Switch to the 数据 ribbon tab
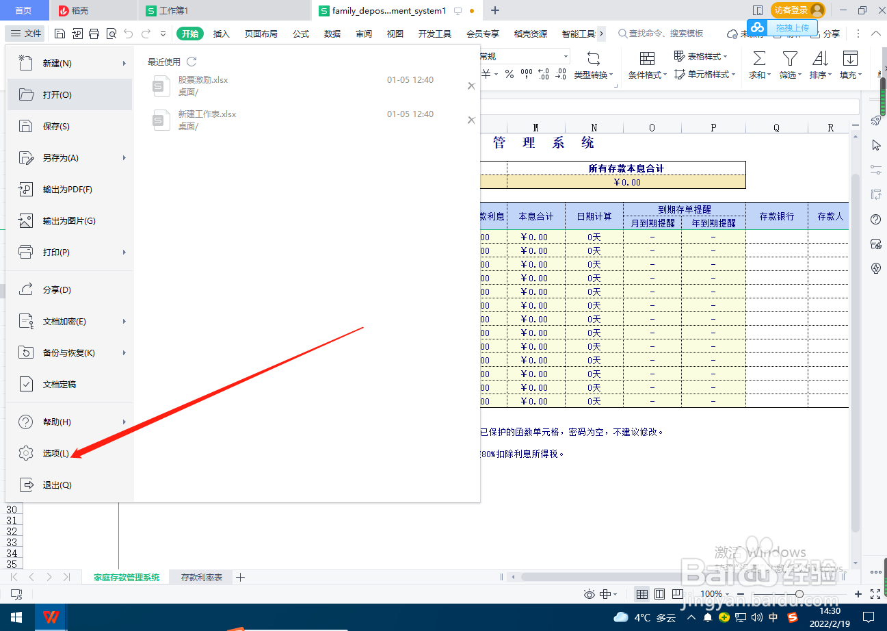Viewport: 887px width, 631px height. click(x=332, y=33)
